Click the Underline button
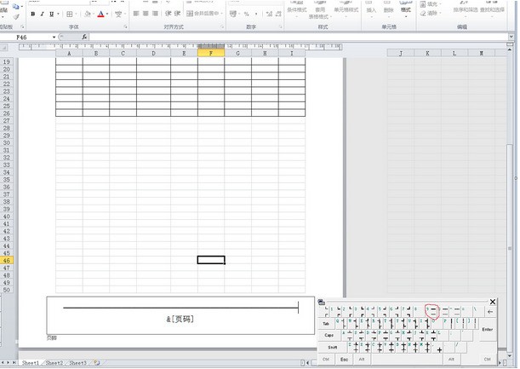 (x=51, y=14)
